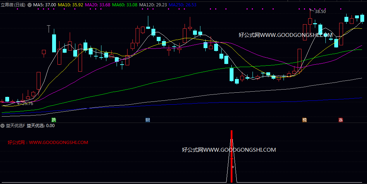Click the 益天优选F indicator name
The height and width of the screenshot is (184, 367).
[x=15, y=126]
